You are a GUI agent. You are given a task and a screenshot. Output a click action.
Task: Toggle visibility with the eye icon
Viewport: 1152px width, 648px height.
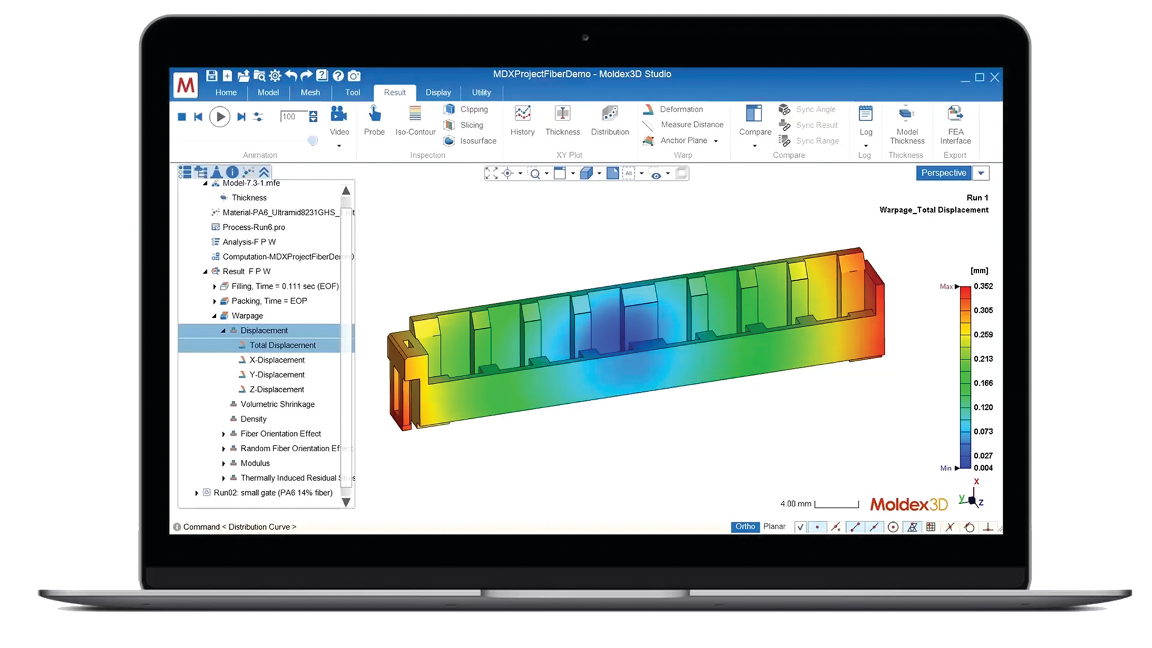(x=656, y=174)
